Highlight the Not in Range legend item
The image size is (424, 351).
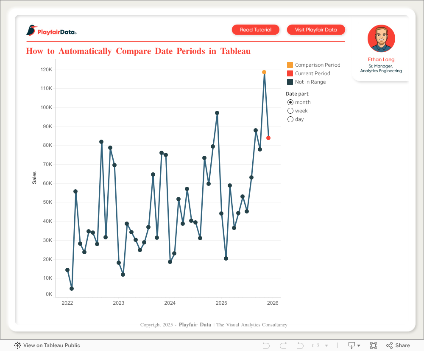[x=310, y=82]
